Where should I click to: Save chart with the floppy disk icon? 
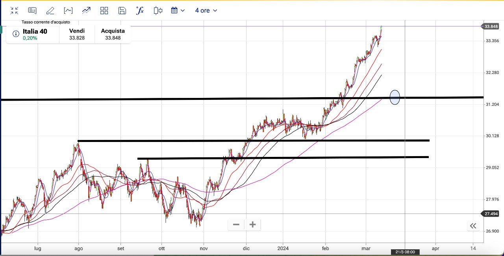point(122,11)
